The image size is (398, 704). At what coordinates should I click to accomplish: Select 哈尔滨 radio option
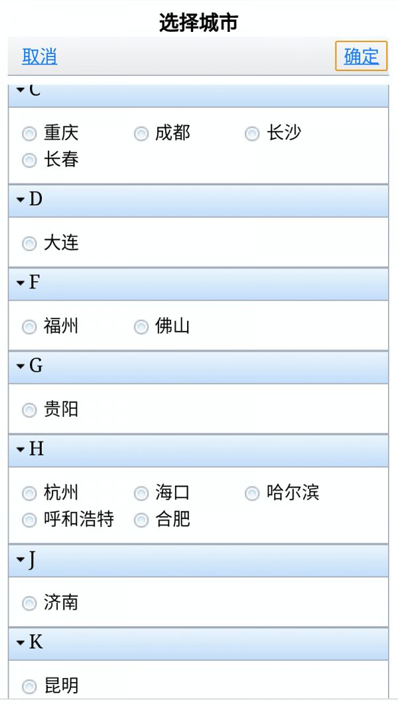252,493
